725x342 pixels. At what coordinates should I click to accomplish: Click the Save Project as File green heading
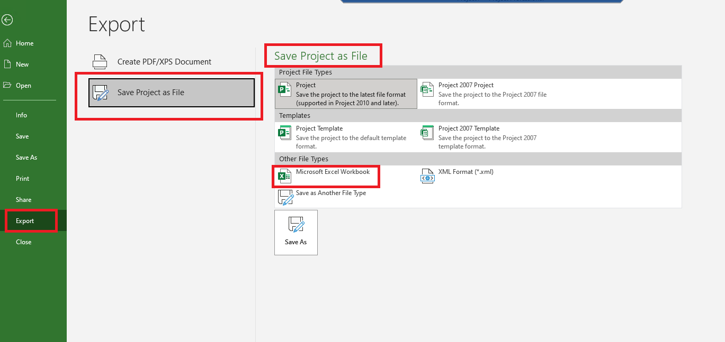[321, 56]
